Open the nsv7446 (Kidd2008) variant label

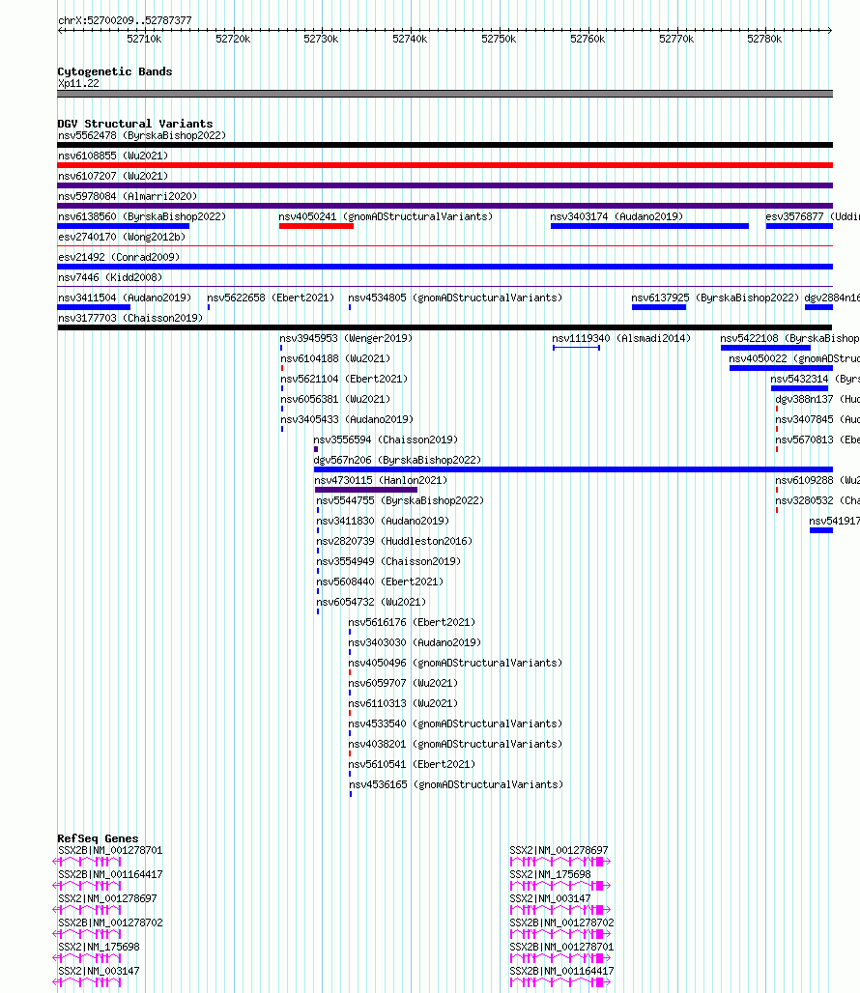pos(110,277)
